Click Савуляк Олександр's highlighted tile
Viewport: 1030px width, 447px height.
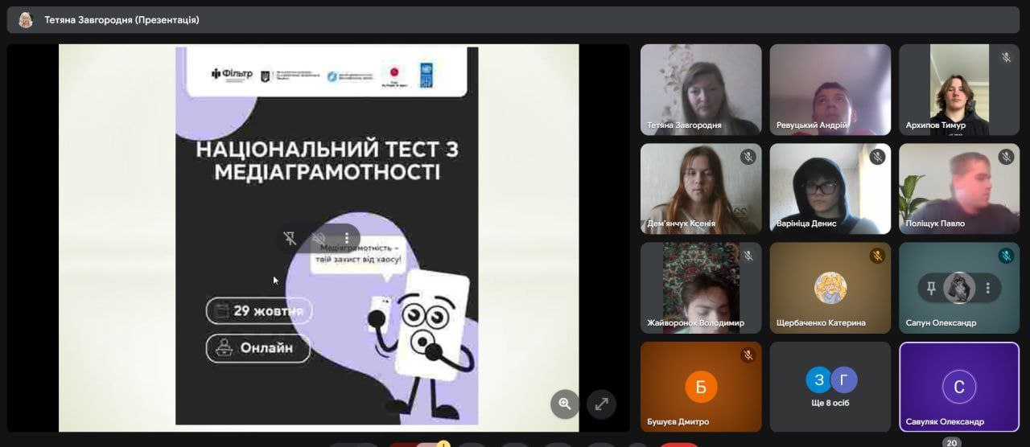pos(958,388)
